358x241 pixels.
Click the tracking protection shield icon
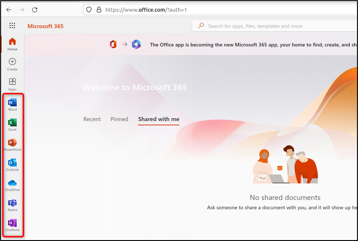coord(89,10)
